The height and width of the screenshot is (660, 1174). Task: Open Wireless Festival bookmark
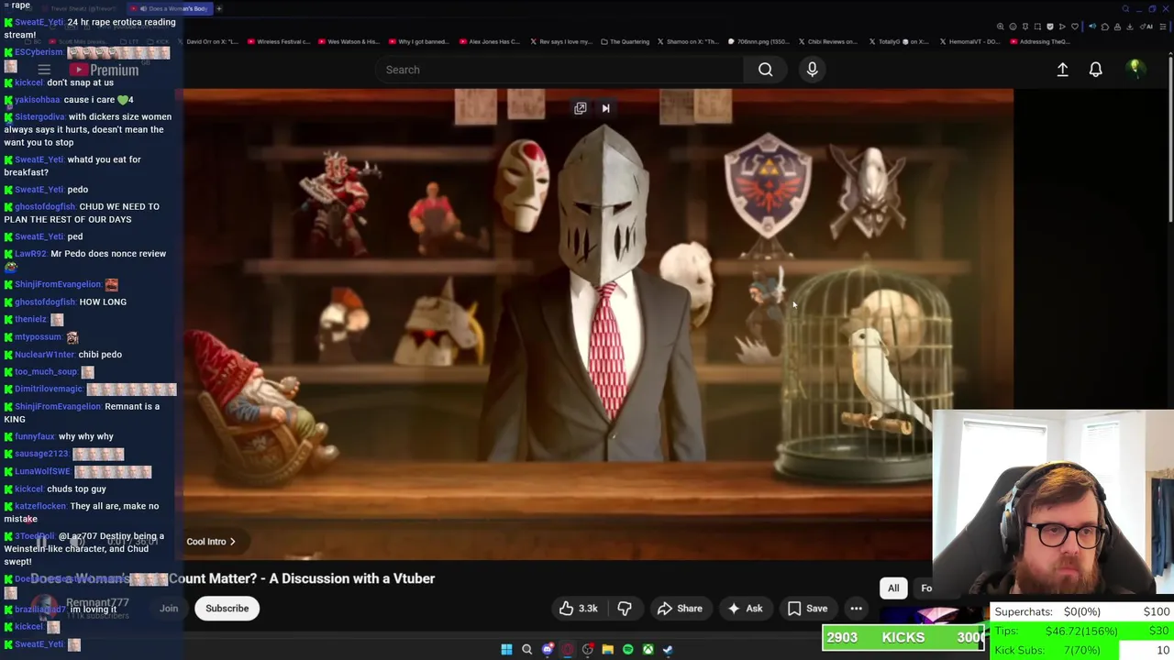click(281, 41)
